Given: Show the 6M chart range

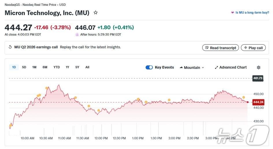Looking at the screenshot, I should [x=45, y=67].
